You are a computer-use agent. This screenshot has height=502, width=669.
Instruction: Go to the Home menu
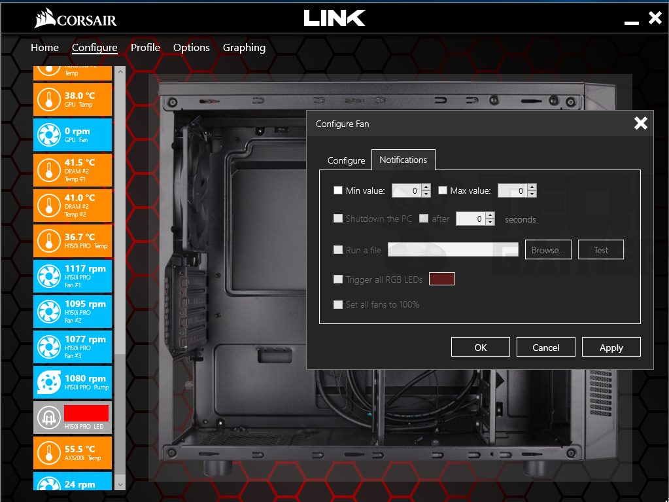[45, 47]
